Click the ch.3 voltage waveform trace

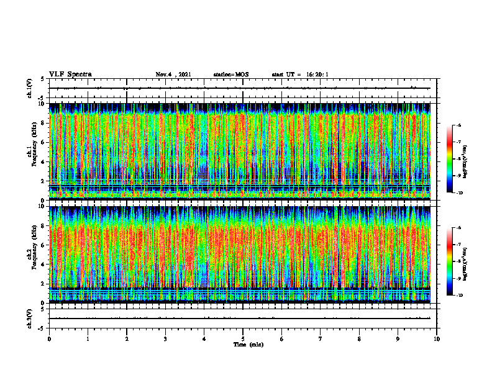pyautogui.click(x=239, y=319)
